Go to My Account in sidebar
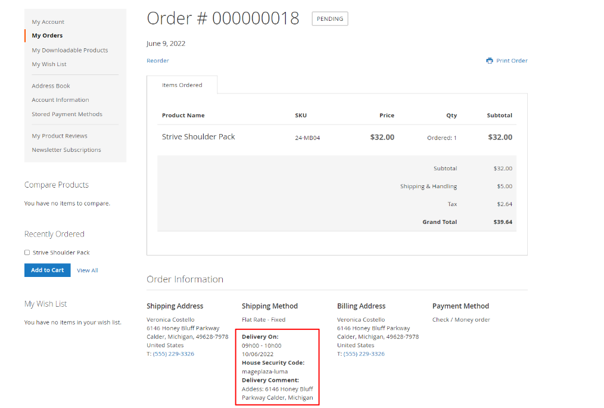Viewport: 604px width, 408px height. [x=48, y=22]
